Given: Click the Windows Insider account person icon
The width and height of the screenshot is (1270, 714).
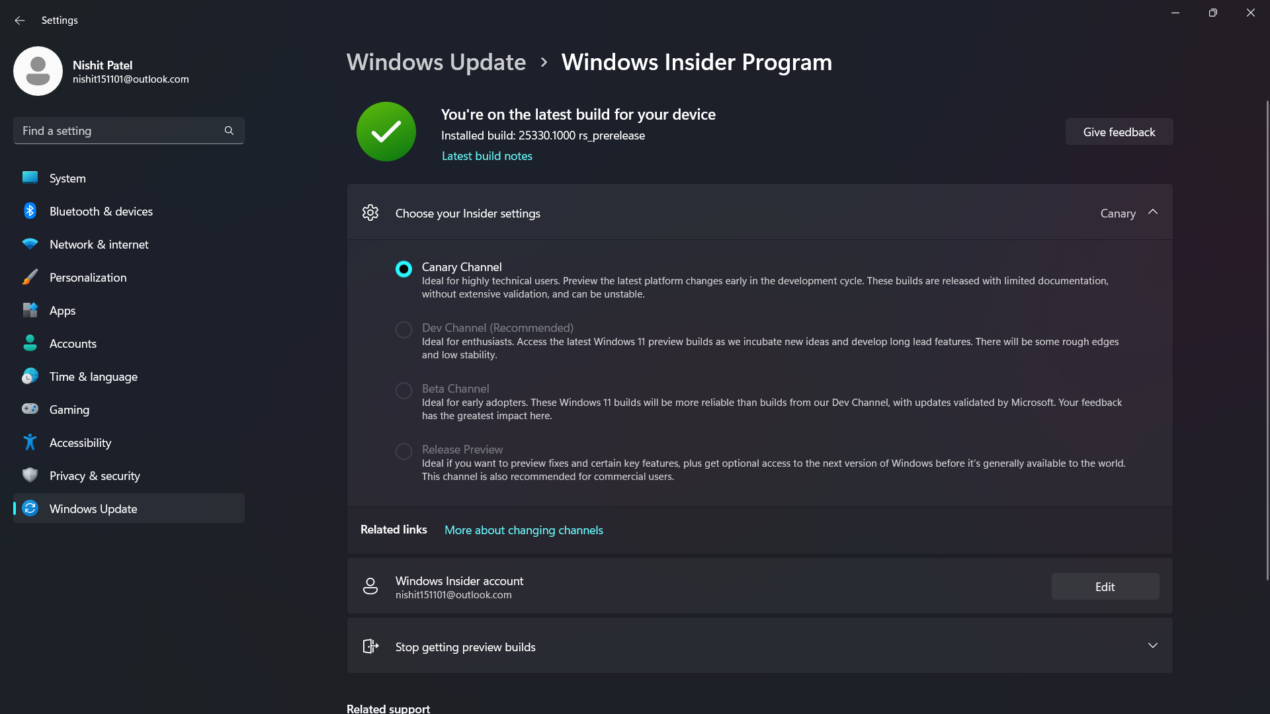Looking at the screenshot, I should tap(370, 586).
